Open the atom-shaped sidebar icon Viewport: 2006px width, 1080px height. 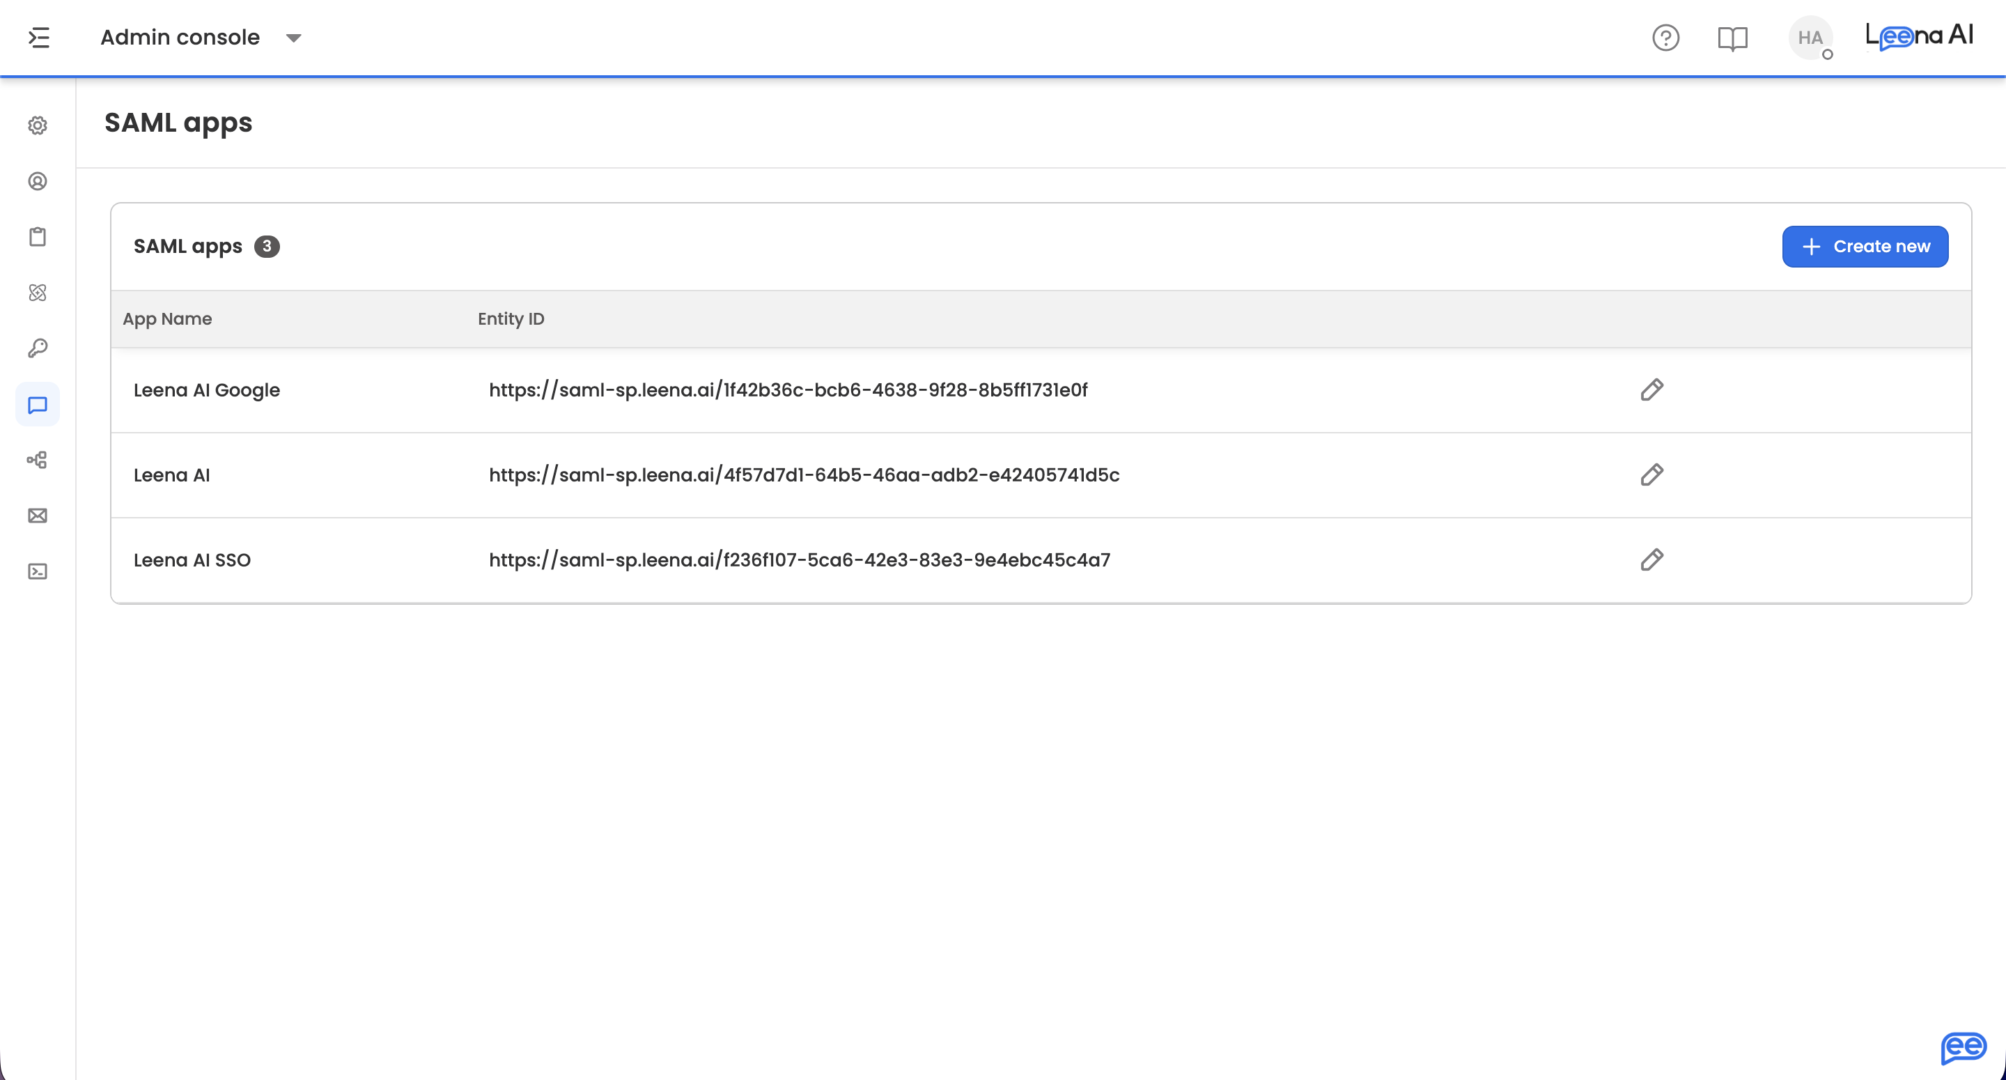click(x=38, y=293)
